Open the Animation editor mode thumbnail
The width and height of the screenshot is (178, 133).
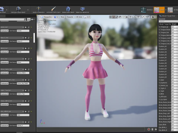170,10
